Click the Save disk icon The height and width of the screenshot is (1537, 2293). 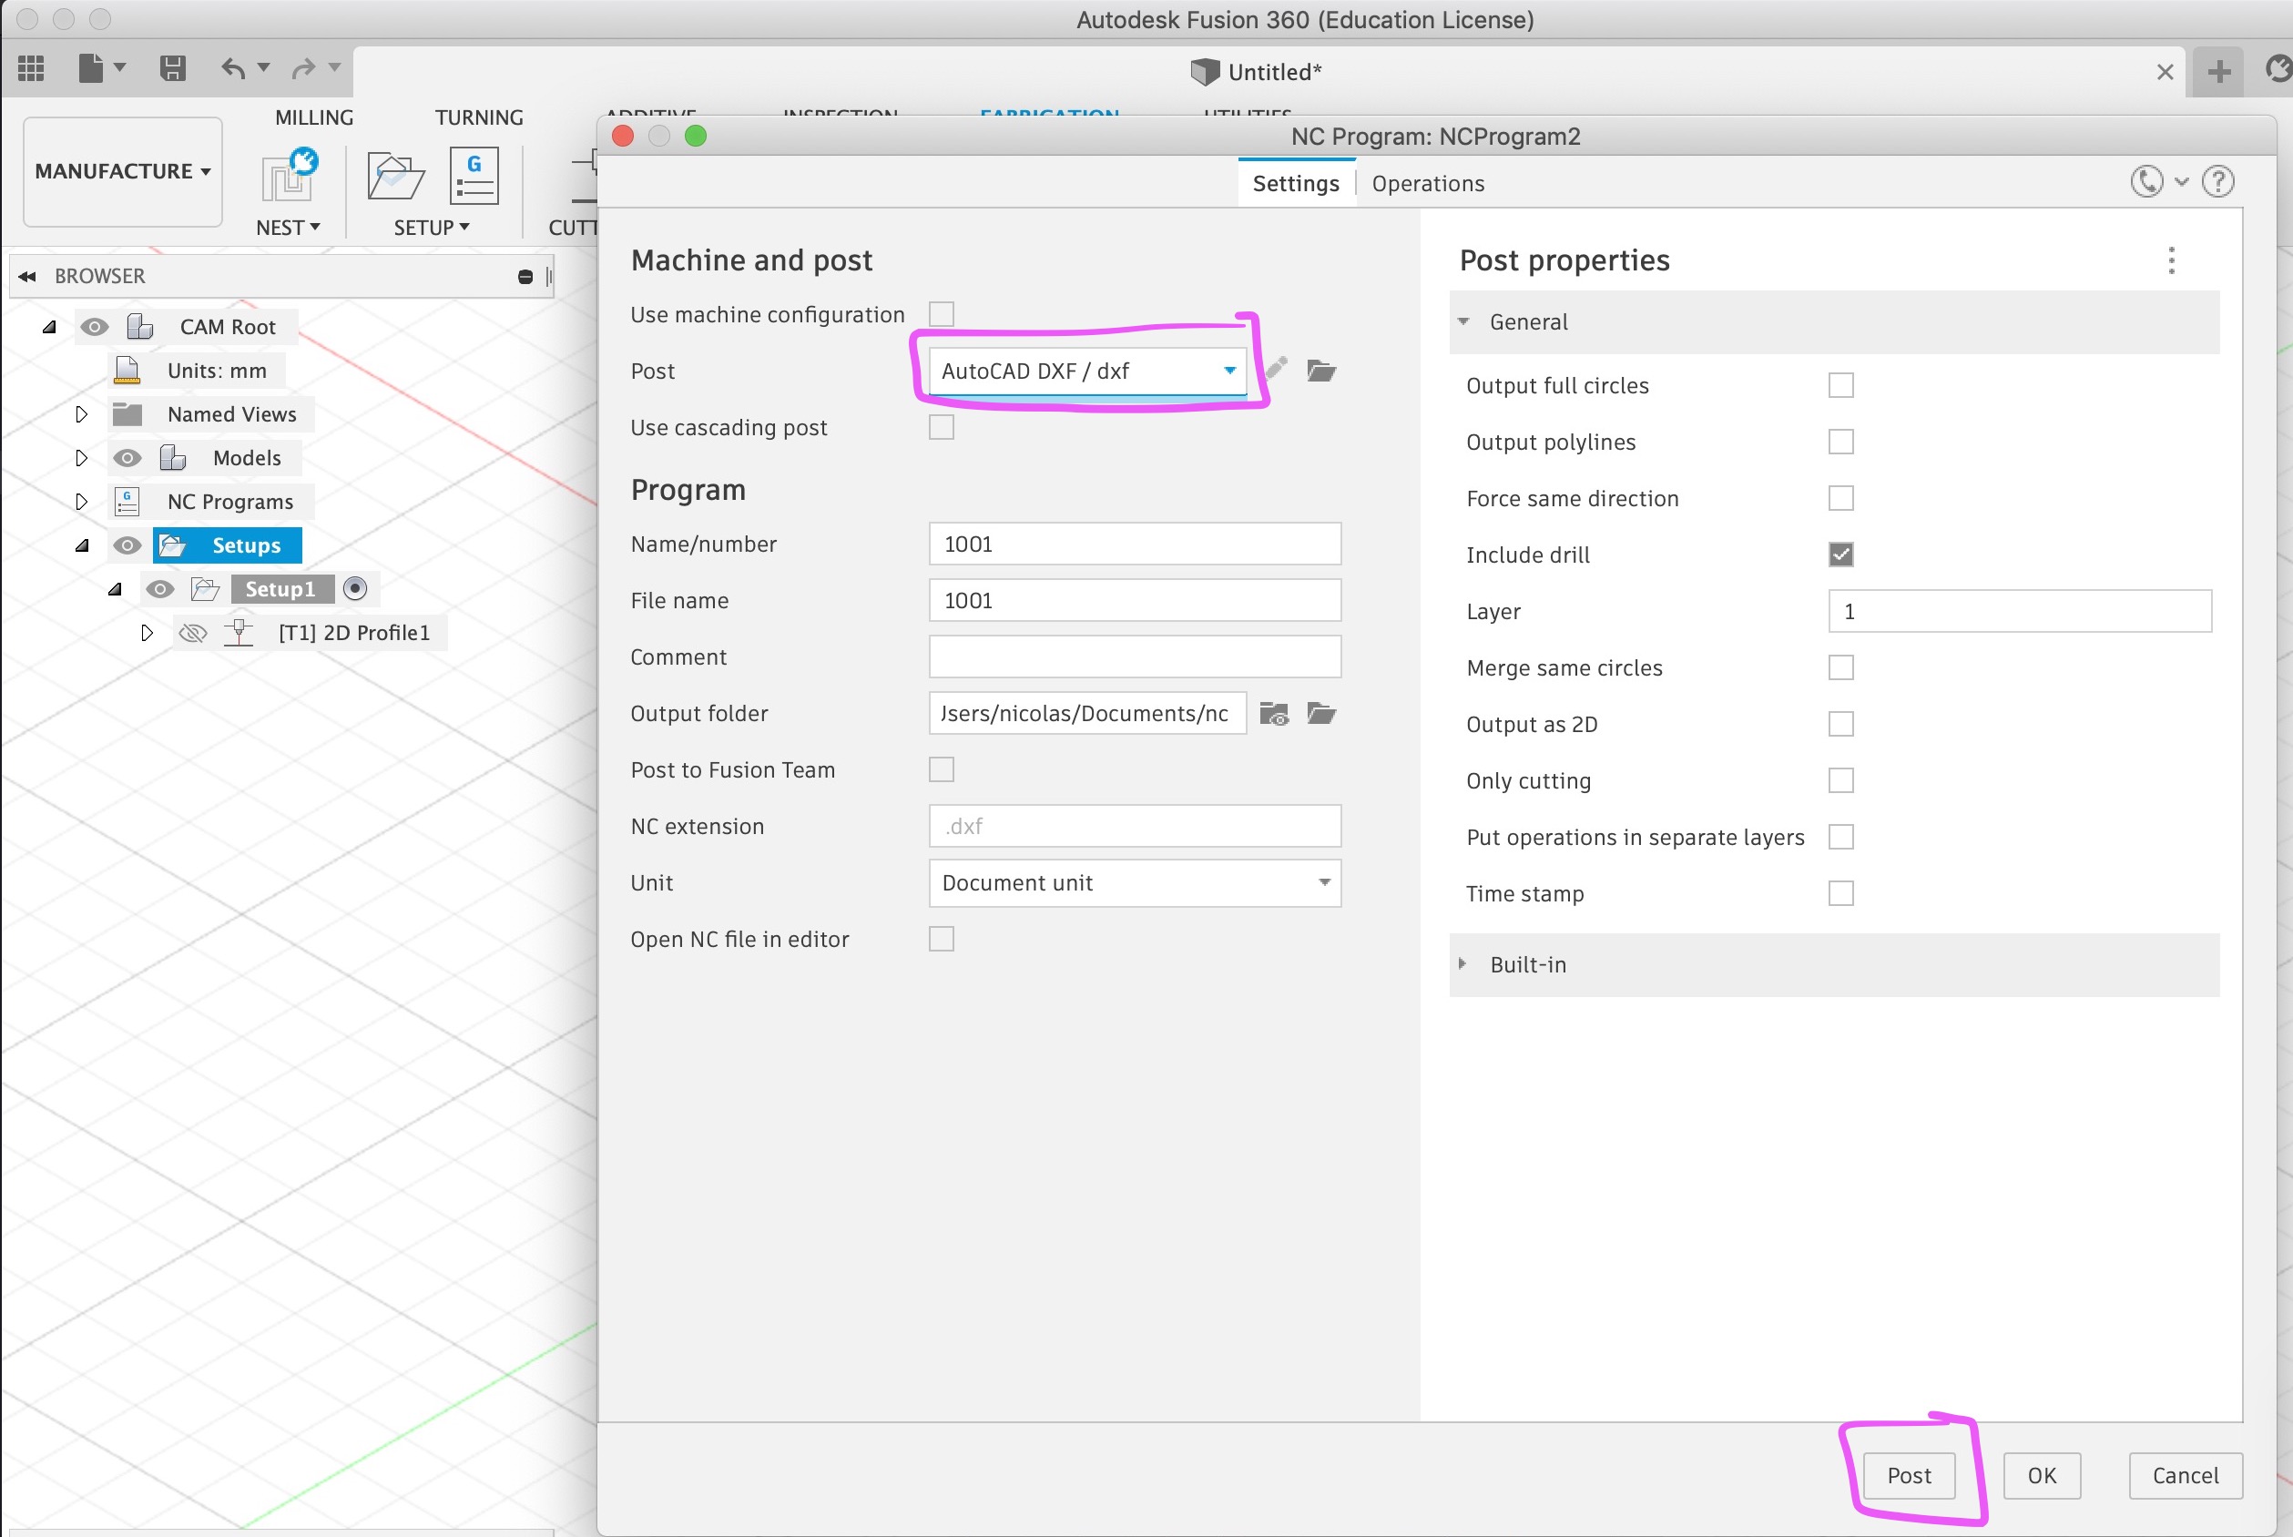click(172, 67)
